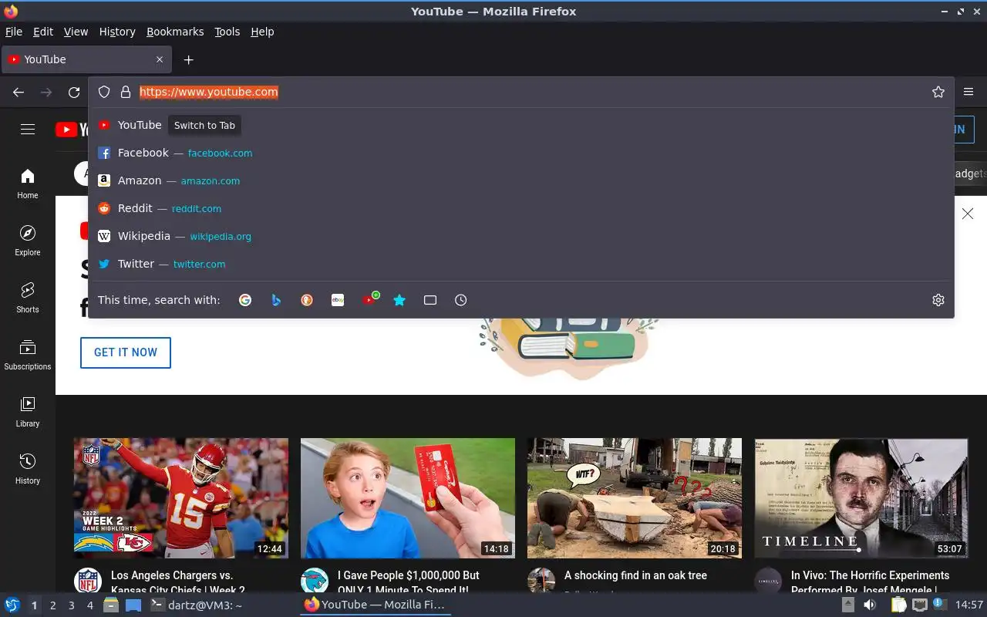
Task: Search history with the clock icon
Action: point(461,300)
